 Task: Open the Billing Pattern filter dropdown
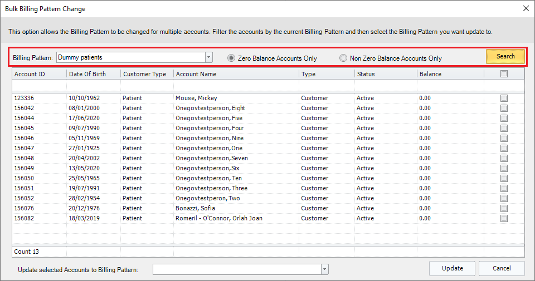point(209,57)
